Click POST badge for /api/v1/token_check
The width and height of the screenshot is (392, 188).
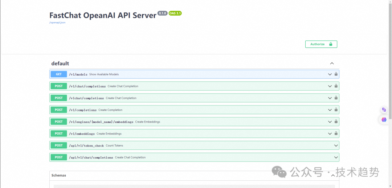[x=59, y=145]
